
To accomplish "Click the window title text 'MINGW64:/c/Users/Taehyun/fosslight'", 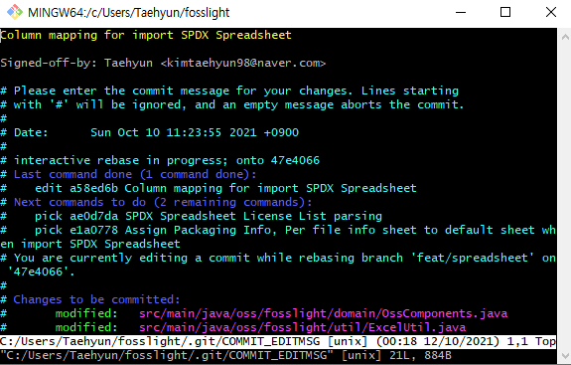I will pos(129,12).
